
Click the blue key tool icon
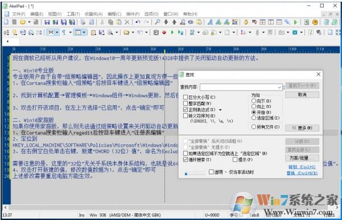click(x=287, y=22)
